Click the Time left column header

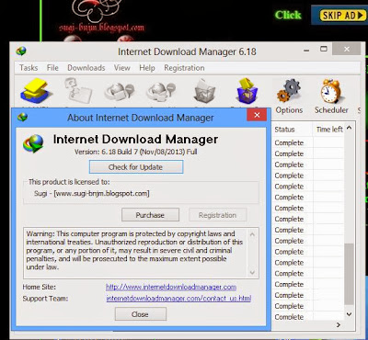coord(329,130)
